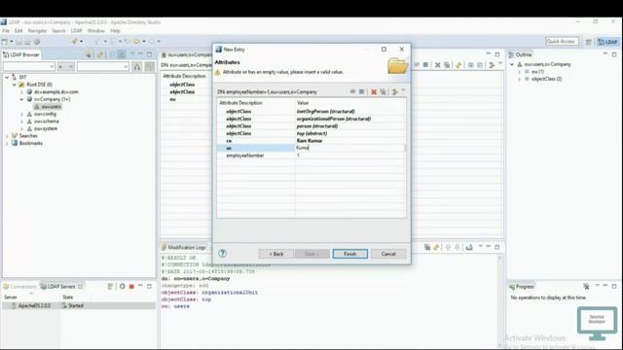Switch to the Connections tab
623x350 pixels.
click(19, 287)
